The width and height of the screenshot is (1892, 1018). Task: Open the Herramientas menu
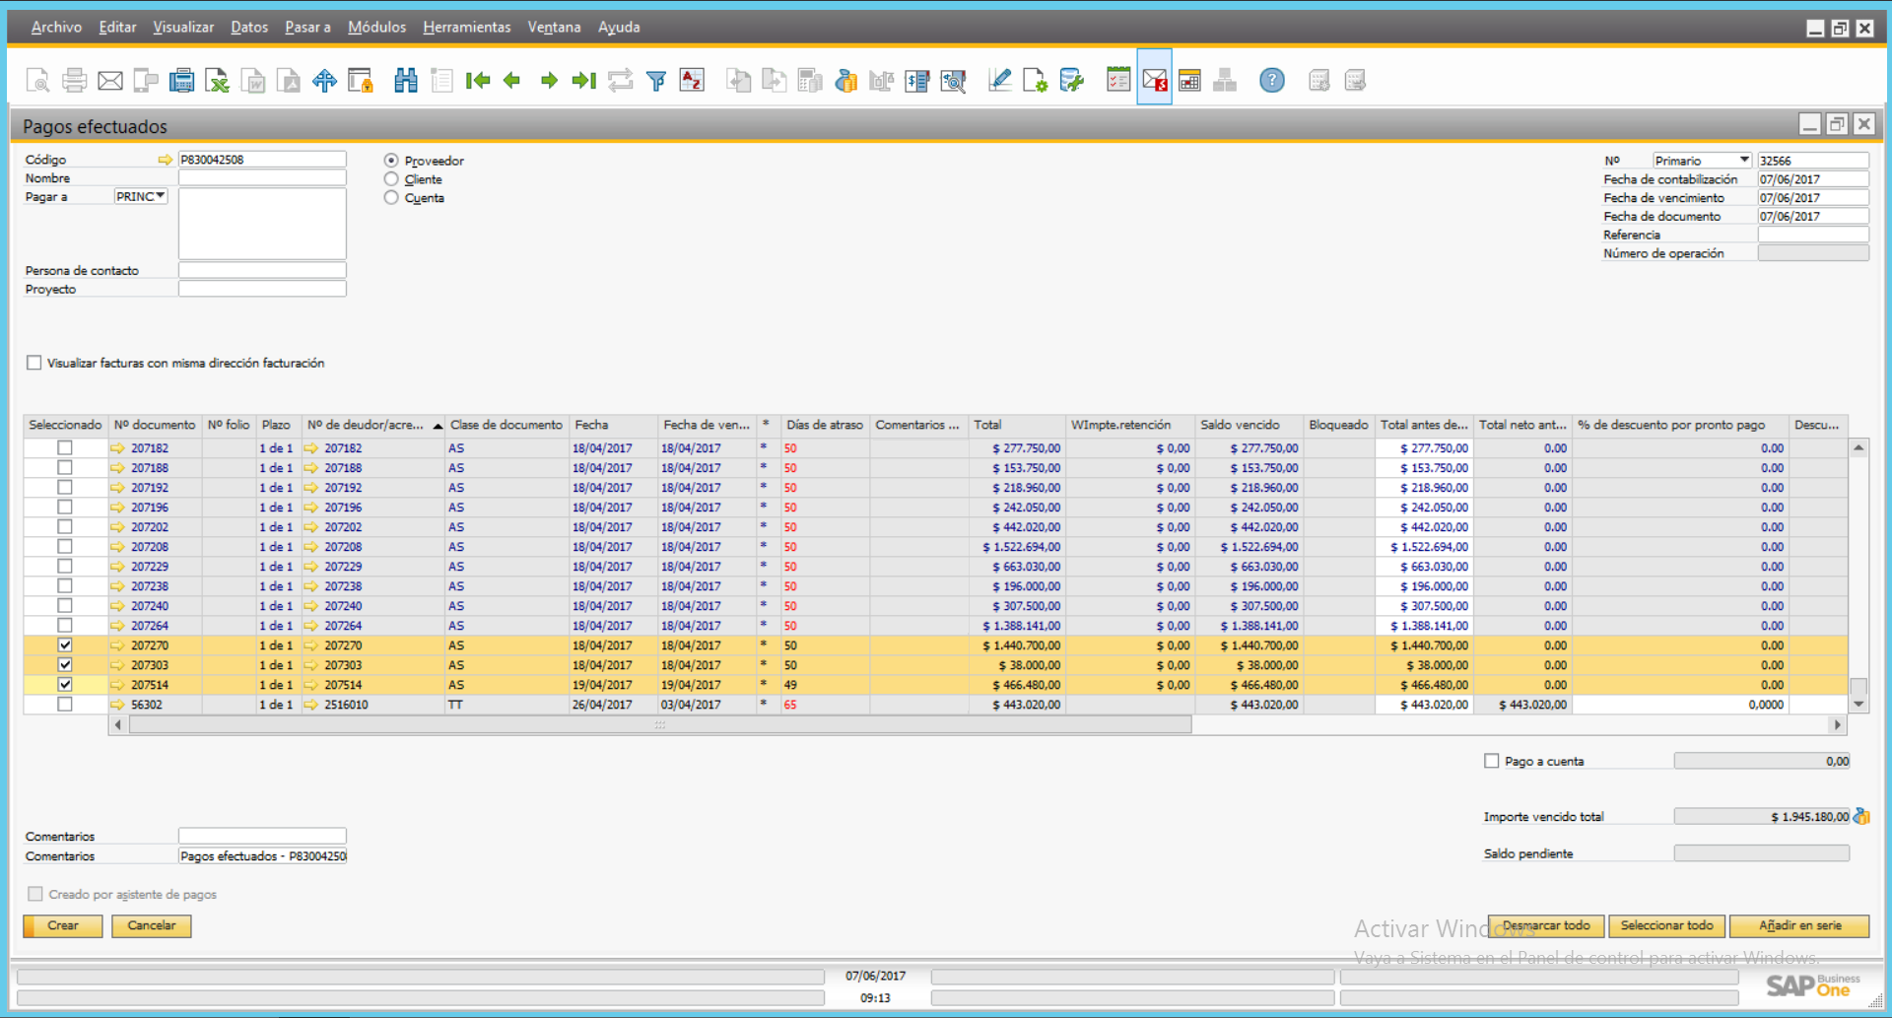(x=466, y=28)
